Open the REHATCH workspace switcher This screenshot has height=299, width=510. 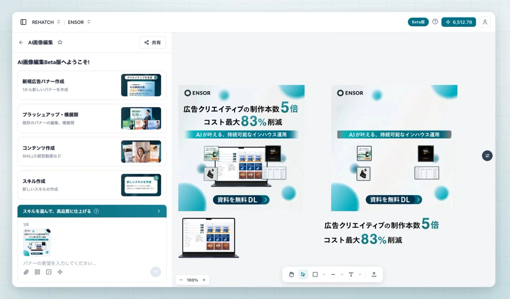coord(46,22)
